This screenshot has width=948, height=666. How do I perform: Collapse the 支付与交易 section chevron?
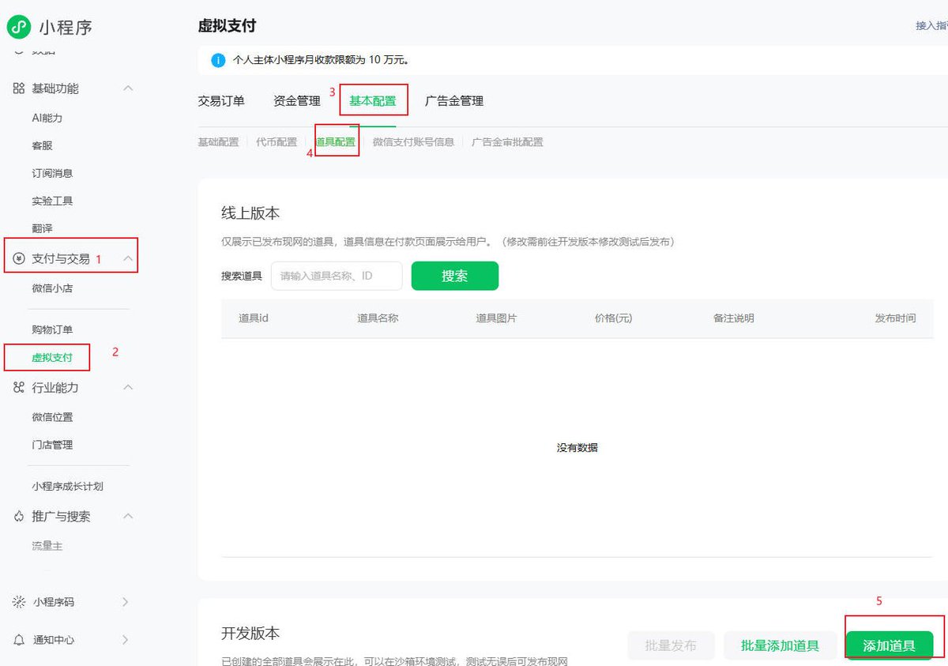(128, 258)
